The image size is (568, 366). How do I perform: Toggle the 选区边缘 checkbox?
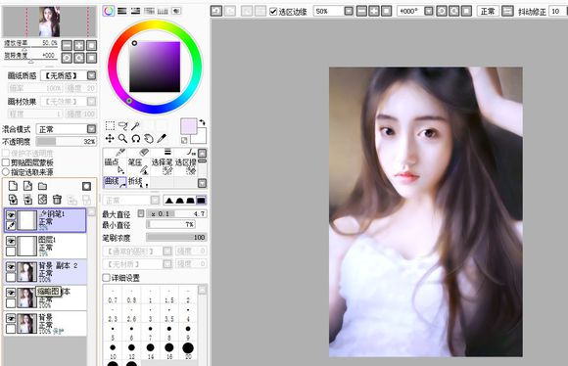pos(273,12)
